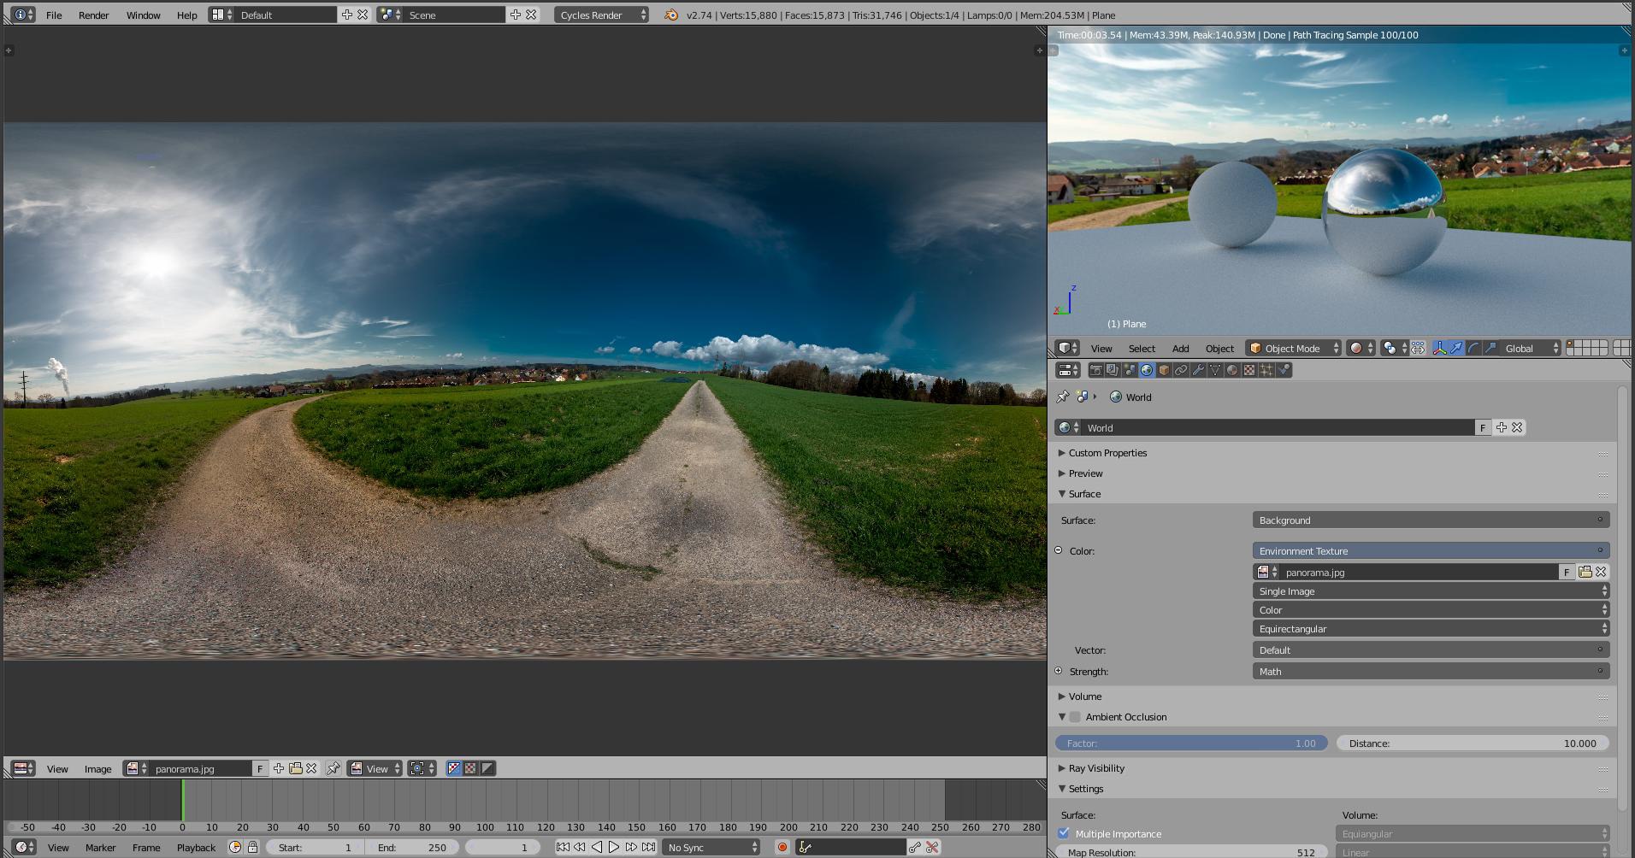Image resolution: width=1635 pixels, height=858 pixels.
Task: Toggle color and alpha channels display
Action: (x=454, y=768)
